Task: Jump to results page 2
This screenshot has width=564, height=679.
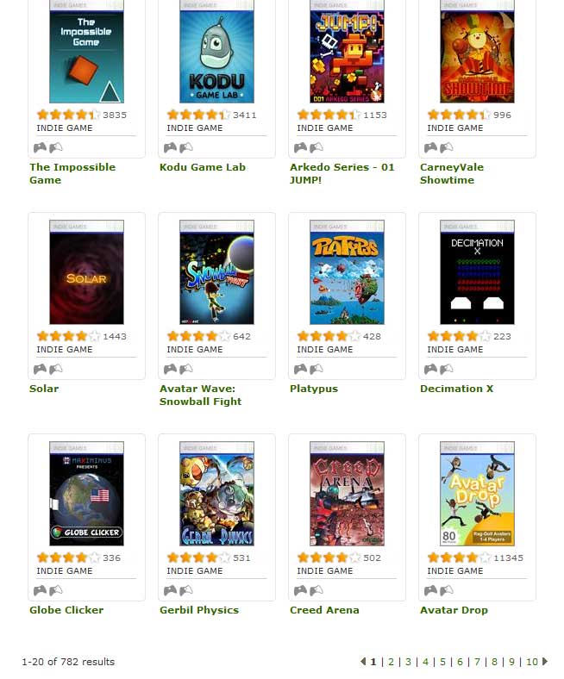Action: click(391, 662)
